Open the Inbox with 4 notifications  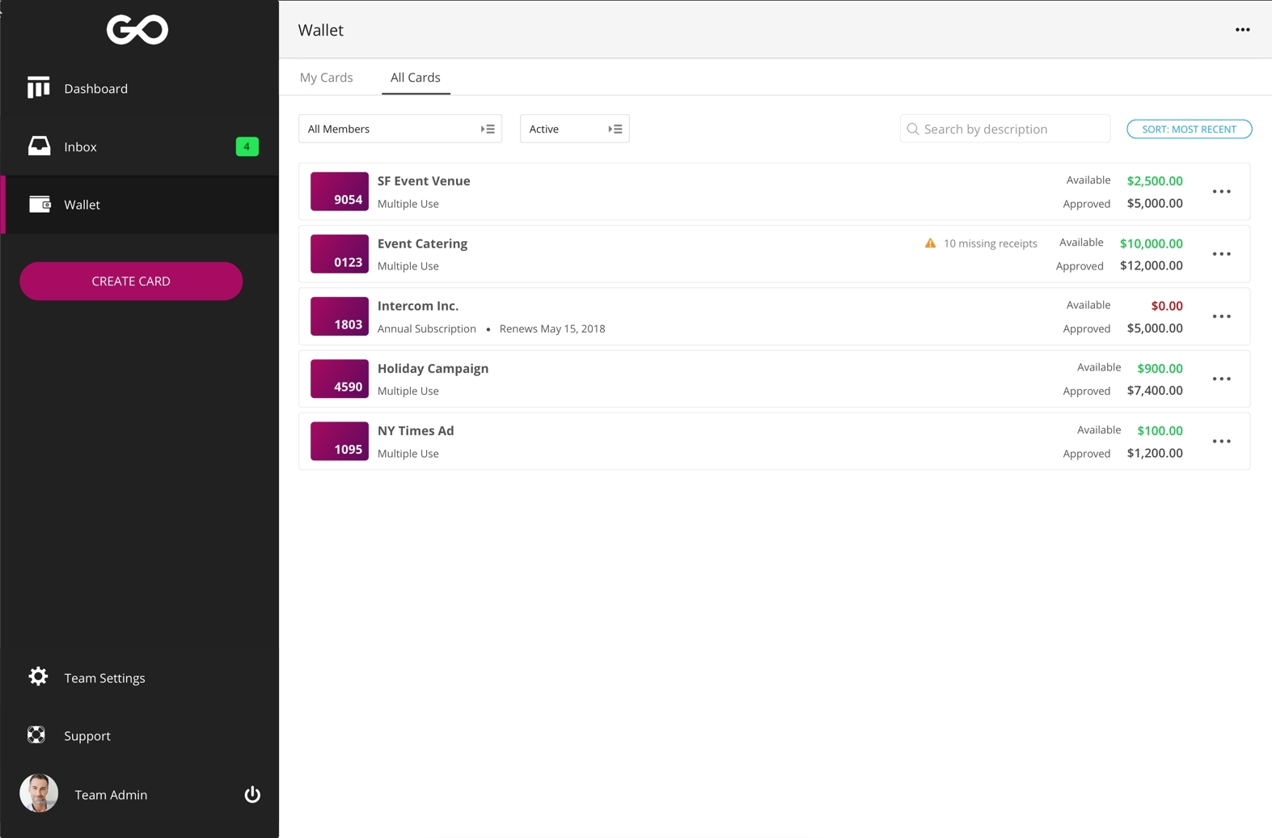(x=81, y=147)
